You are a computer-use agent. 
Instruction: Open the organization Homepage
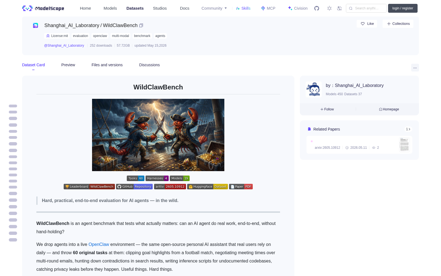pyautogui.click(x=389, y=109)
